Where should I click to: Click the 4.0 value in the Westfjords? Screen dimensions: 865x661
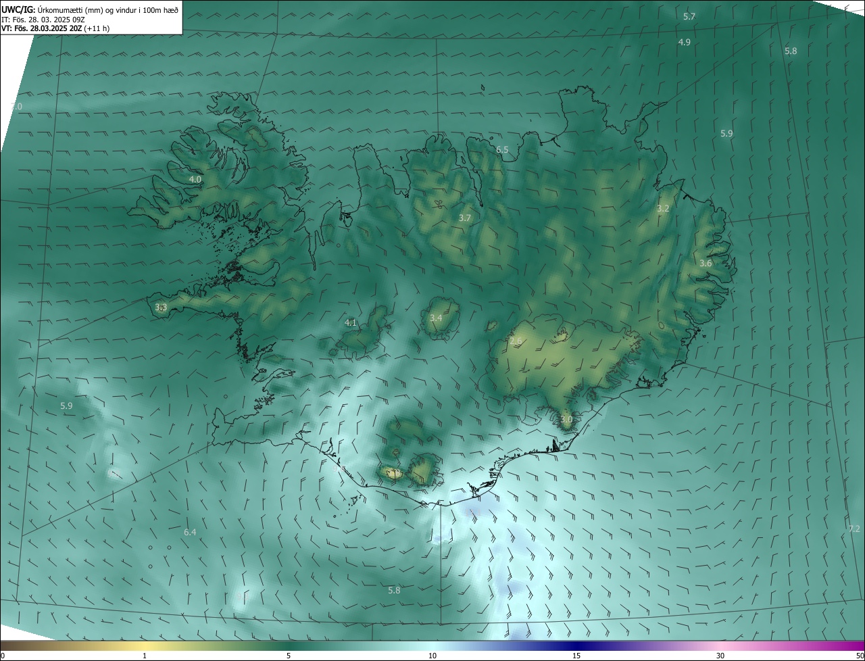pyautogui.click(x=195, y=180)
